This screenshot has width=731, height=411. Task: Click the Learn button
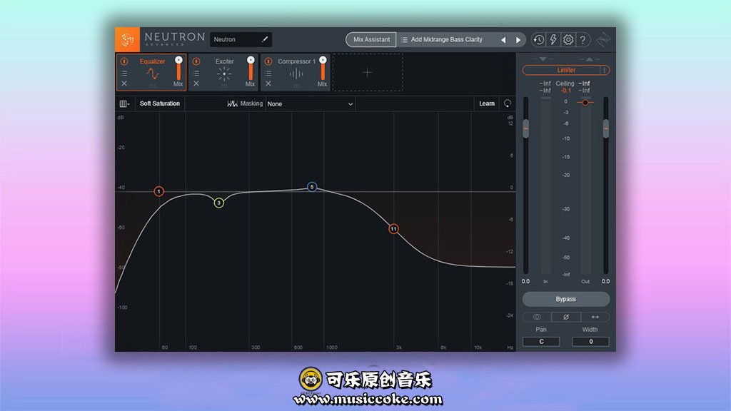pyautogui.click(x=487, y=103)
